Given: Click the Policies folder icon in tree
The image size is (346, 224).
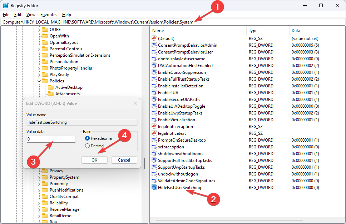Looking at the screenshot, I should click(x=45, y=81).
